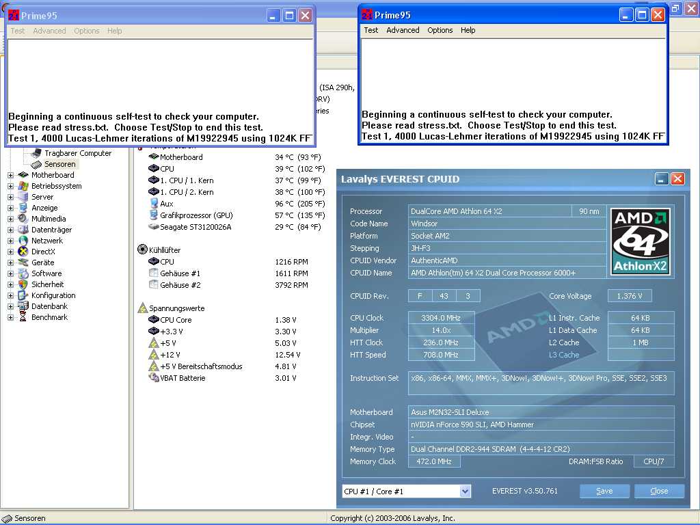
Task: Click the DRAM:FSB Ratio CPU/7 value
Action: coord(654,461)
